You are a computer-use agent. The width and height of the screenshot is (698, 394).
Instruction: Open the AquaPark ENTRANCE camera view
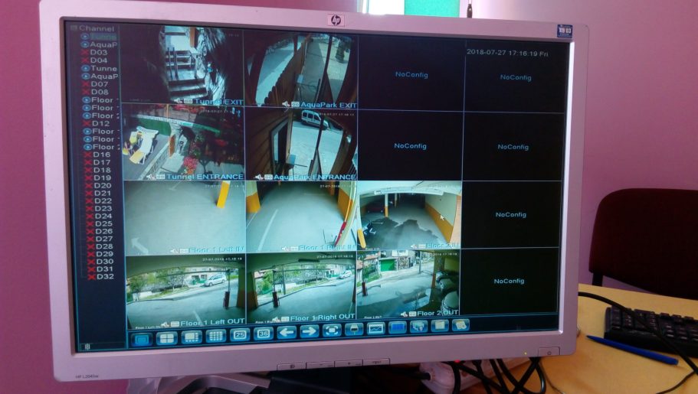(300, 144)
